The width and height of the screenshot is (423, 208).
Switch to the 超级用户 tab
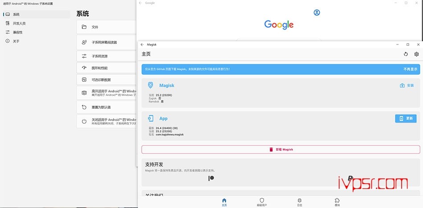point(262,202)
